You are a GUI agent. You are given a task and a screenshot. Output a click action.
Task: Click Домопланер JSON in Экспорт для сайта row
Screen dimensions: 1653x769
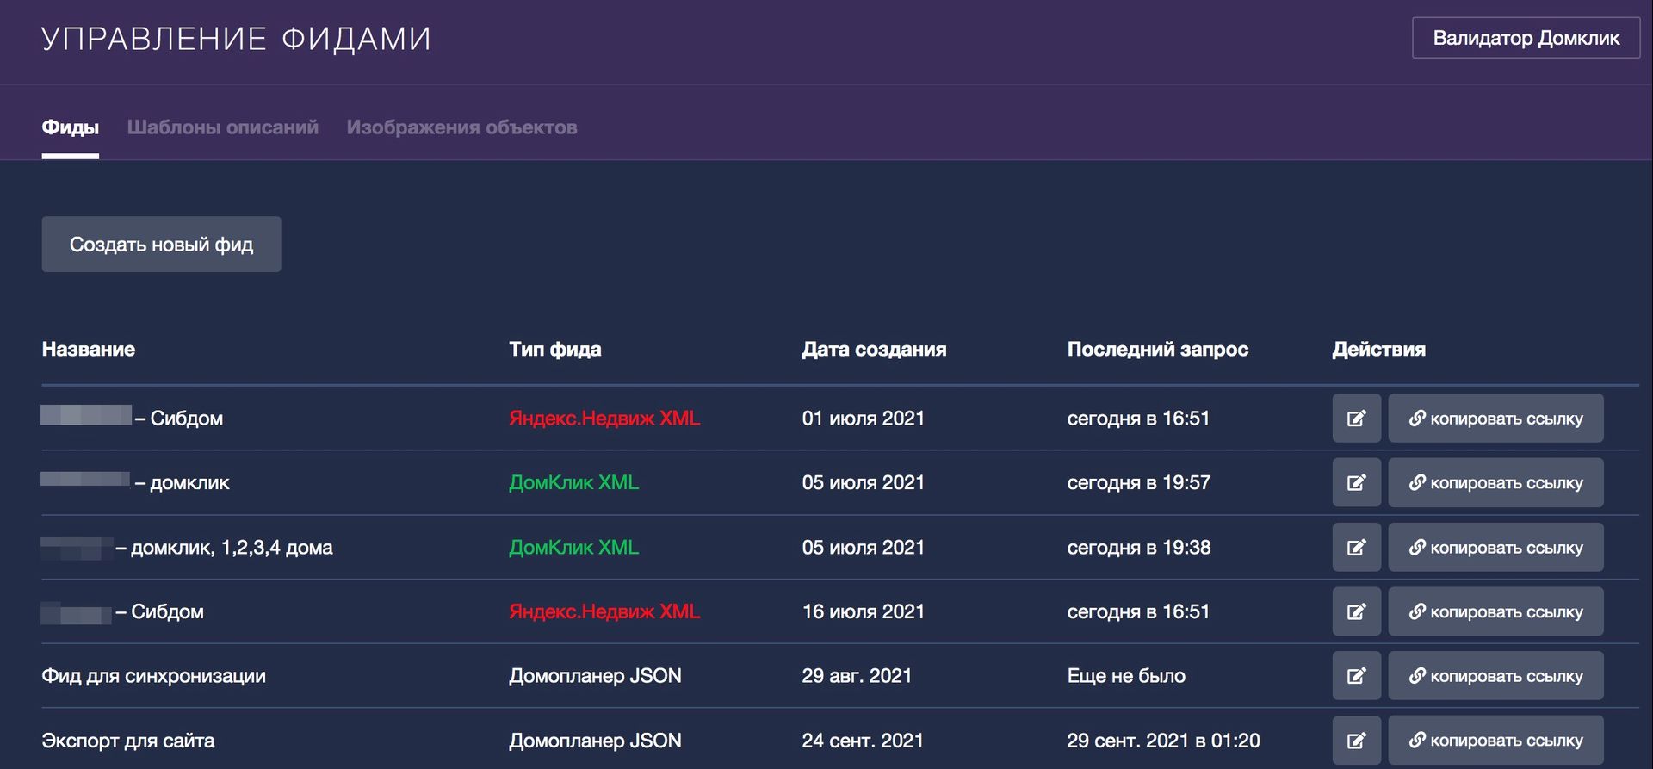pyautogui.click(x=595, y=741)
